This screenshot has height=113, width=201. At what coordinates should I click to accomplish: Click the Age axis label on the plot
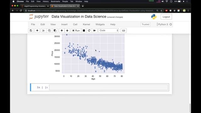pos(93,79)
